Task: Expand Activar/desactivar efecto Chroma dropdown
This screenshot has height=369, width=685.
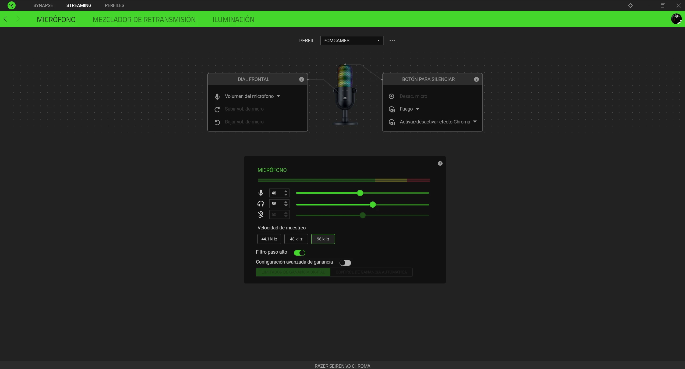Action: [x=475, y=122]
